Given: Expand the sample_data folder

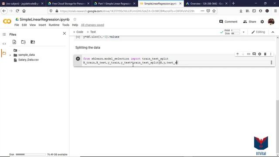Looking at the screenshot, I should pos(10,55).
